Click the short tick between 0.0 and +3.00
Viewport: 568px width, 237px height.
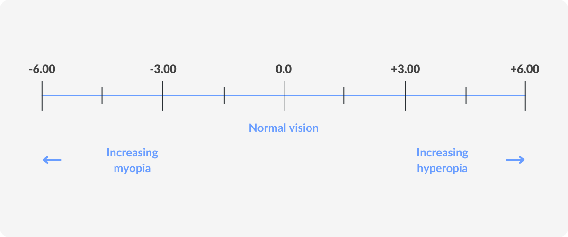pos(344,96)
